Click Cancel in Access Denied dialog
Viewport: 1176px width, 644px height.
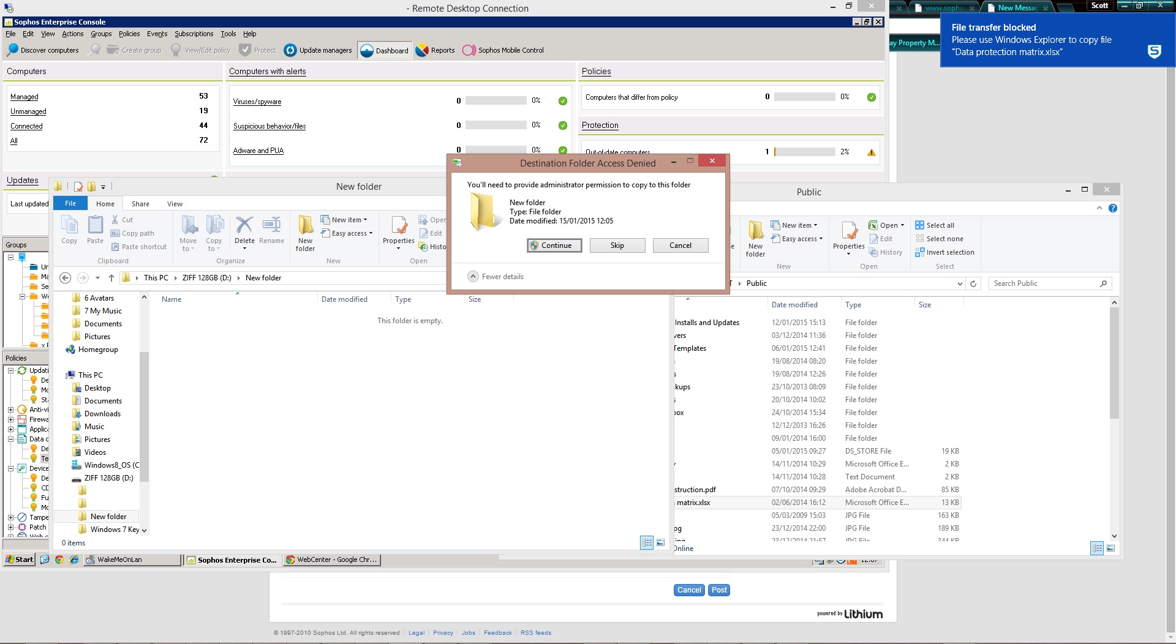pos(680,245)
